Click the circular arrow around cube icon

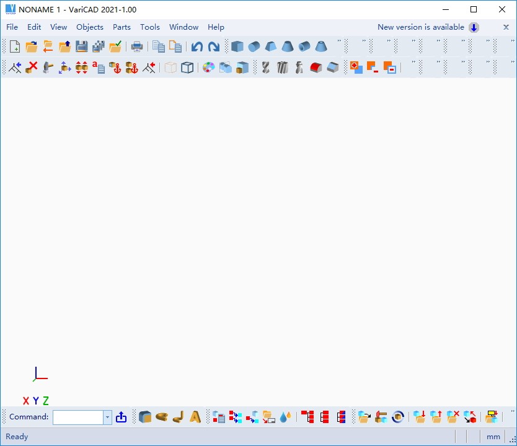(398, 417)
